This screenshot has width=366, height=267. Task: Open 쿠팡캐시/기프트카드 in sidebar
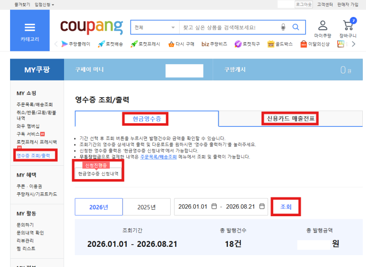(37, 194)
